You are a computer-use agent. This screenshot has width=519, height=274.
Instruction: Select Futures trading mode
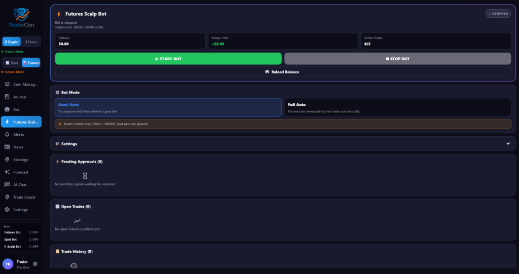(31, 62)
